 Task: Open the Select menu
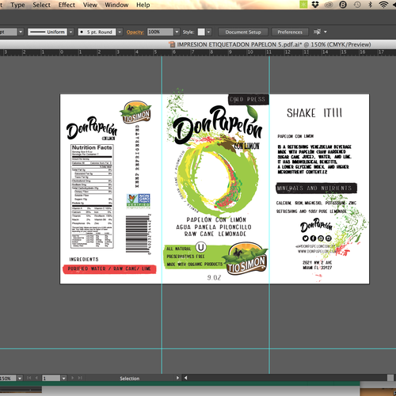[x=41, y=5]
